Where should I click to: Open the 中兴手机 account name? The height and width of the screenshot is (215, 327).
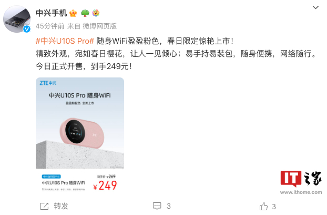51,13
